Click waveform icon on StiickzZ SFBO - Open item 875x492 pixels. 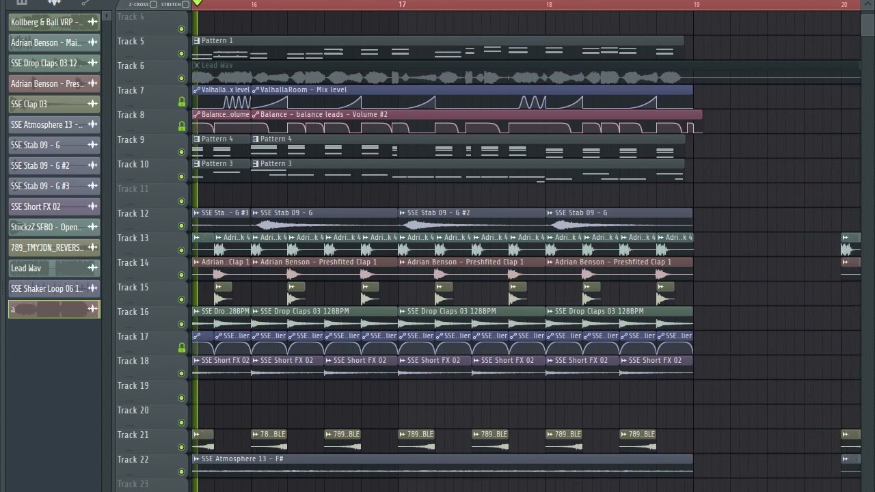click(x=92, y=227)
